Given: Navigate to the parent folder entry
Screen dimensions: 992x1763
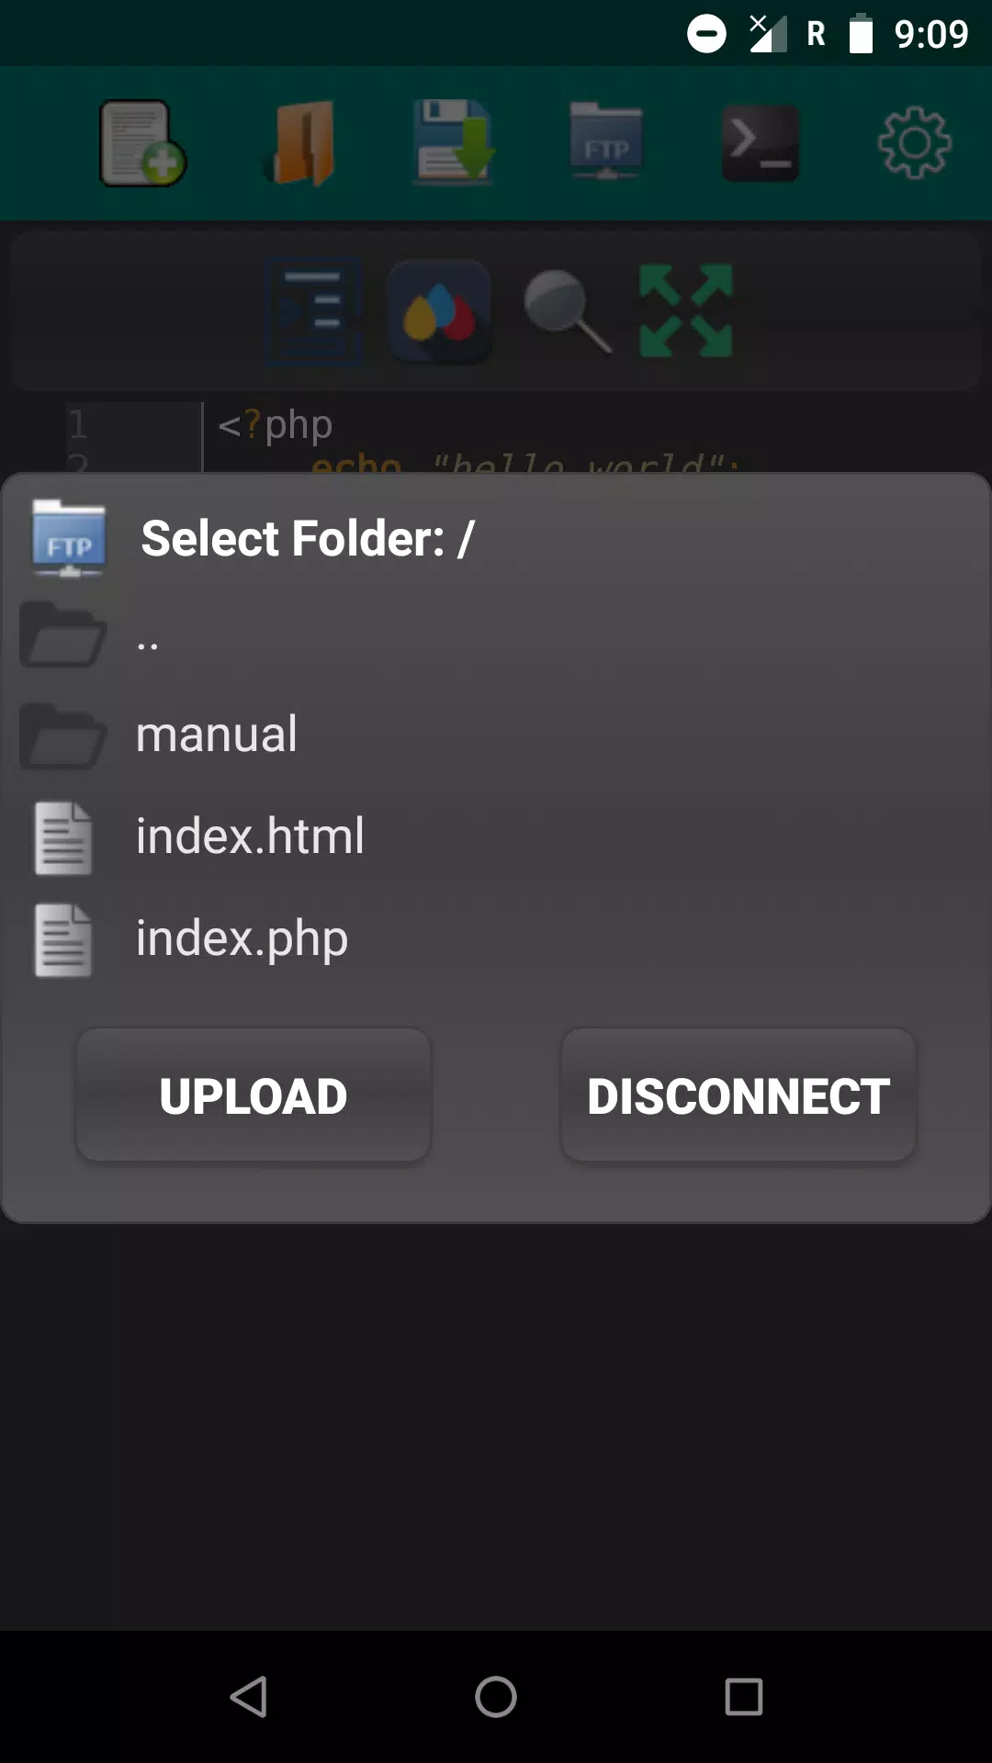Looking at the screenshot, I should [496, 634].
